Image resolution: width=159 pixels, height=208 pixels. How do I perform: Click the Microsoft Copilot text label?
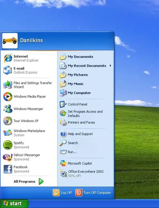coord(80,163)
